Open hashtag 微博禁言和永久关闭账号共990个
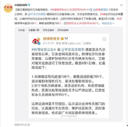Viewport: 128px width, 127px height. point(70,10)
